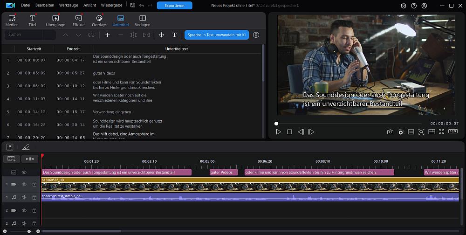This screenshot has height=235, width=466.
Task: Click the timeline zoom slider handle
Action: (29, 231)
